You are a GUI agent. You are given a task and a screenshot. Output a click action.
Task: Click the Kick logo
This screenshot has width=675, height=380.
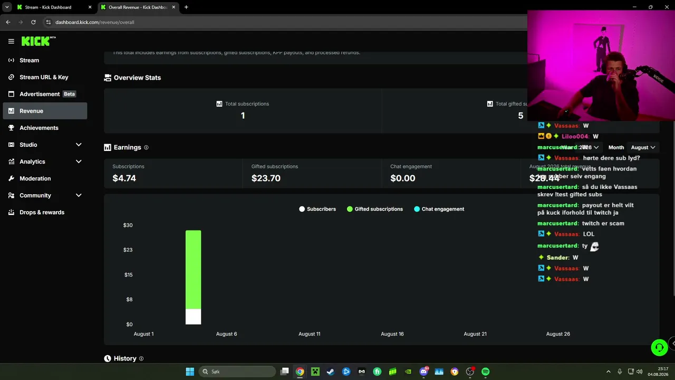[x=38, y=41]
